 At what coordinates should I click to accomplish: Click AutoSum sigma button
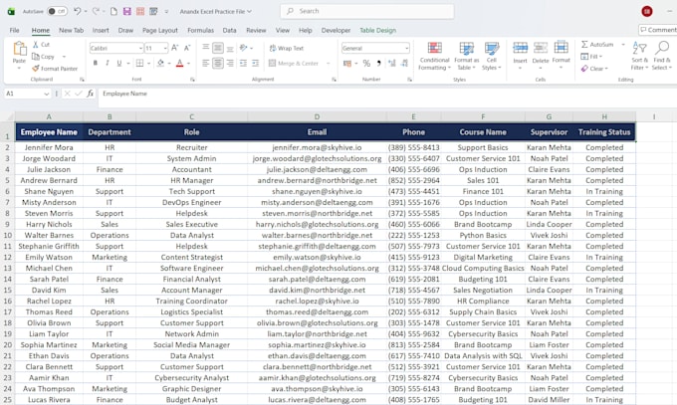tap(597, 45)
